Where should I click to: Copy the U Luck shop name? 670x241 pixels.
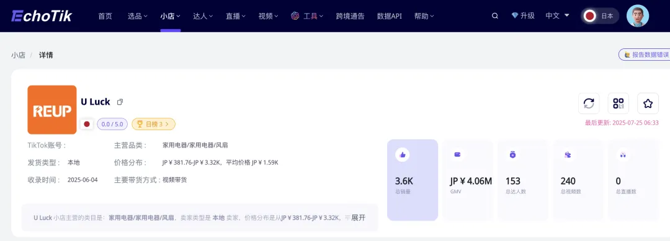click(120, 102)
